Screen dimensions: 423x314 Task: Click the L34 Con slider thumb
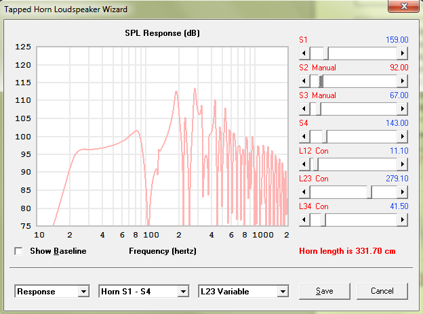click(x=323, y=220)
